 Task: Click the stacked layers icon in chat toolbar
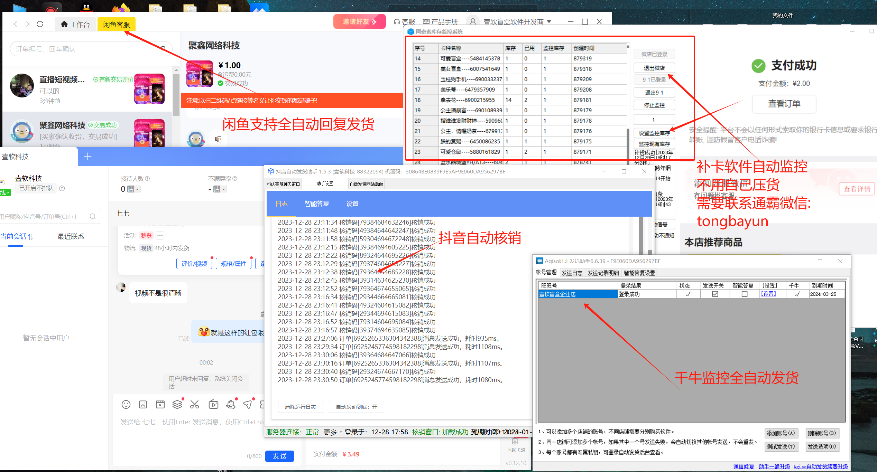pos(177,404)
